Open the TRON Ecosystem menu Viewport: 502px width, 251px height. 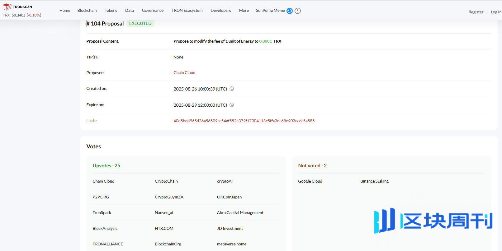(187, 11)
